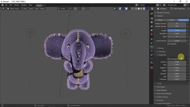Expand the Parting subpanel
Screen dimensions: 190x107
pyautogui.click(x=161, y=48)
